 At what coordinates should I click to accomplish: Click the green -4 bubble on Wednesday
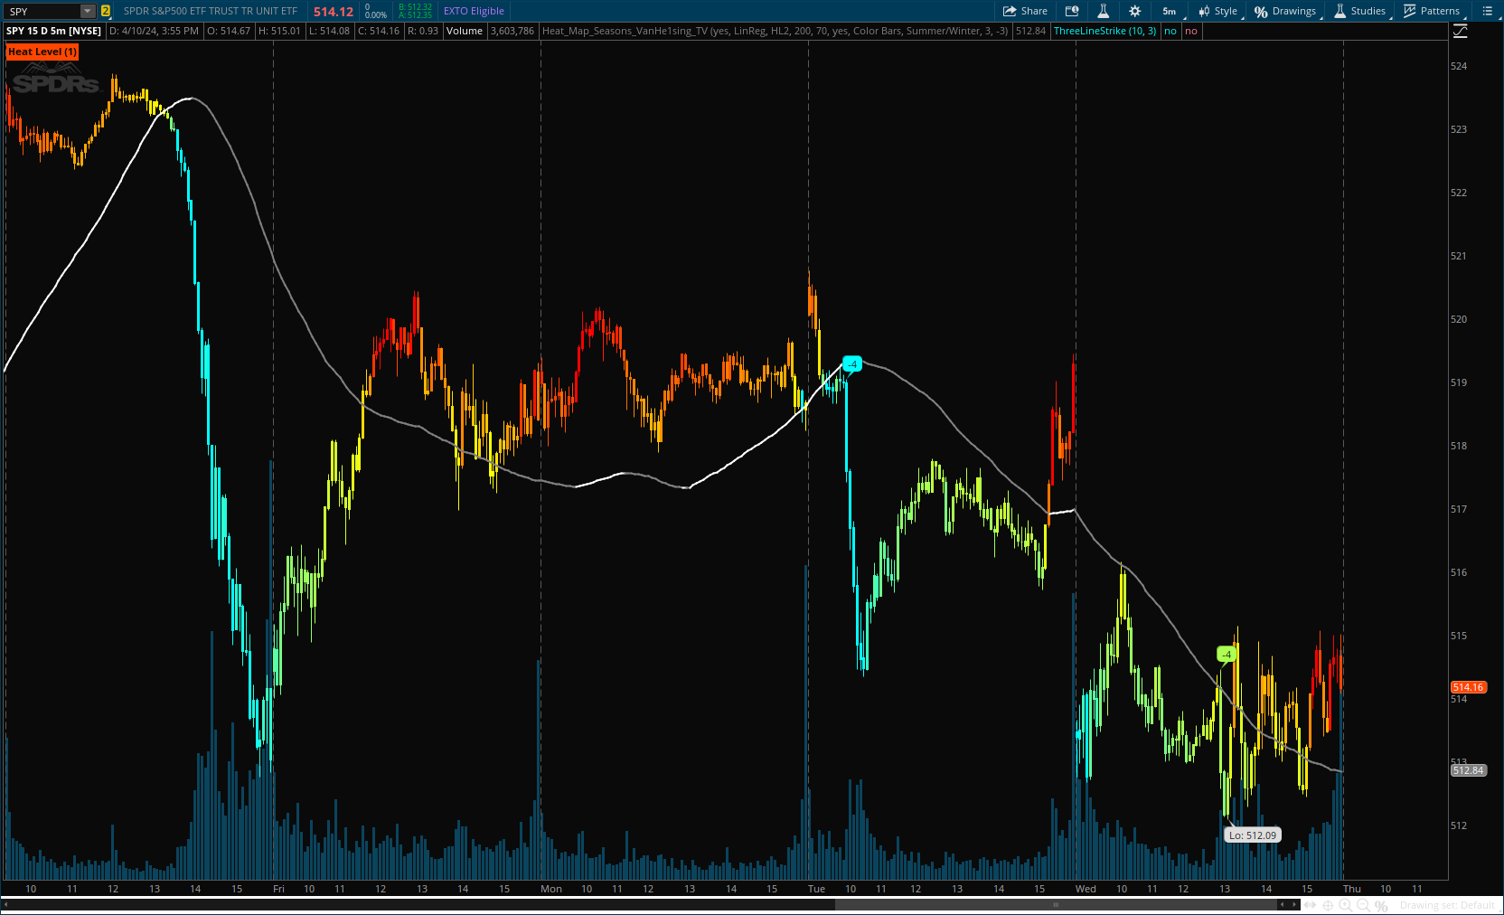[1227, 654]
